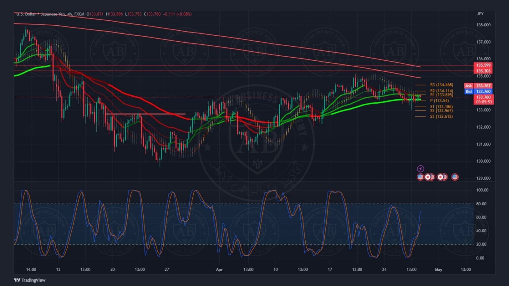Open the JPY currency label on price scale
The width and height of the screenshot is (509, 286).
pyautogui.click(x=480, y=14)
